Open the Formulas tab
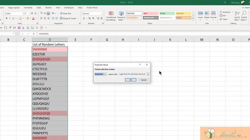This screenshot has height=140, width=250. click(x=28, y=8)
